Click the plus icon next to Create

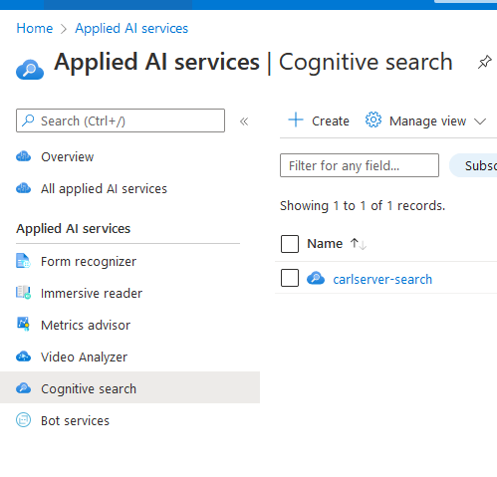[x=296, y=119]
